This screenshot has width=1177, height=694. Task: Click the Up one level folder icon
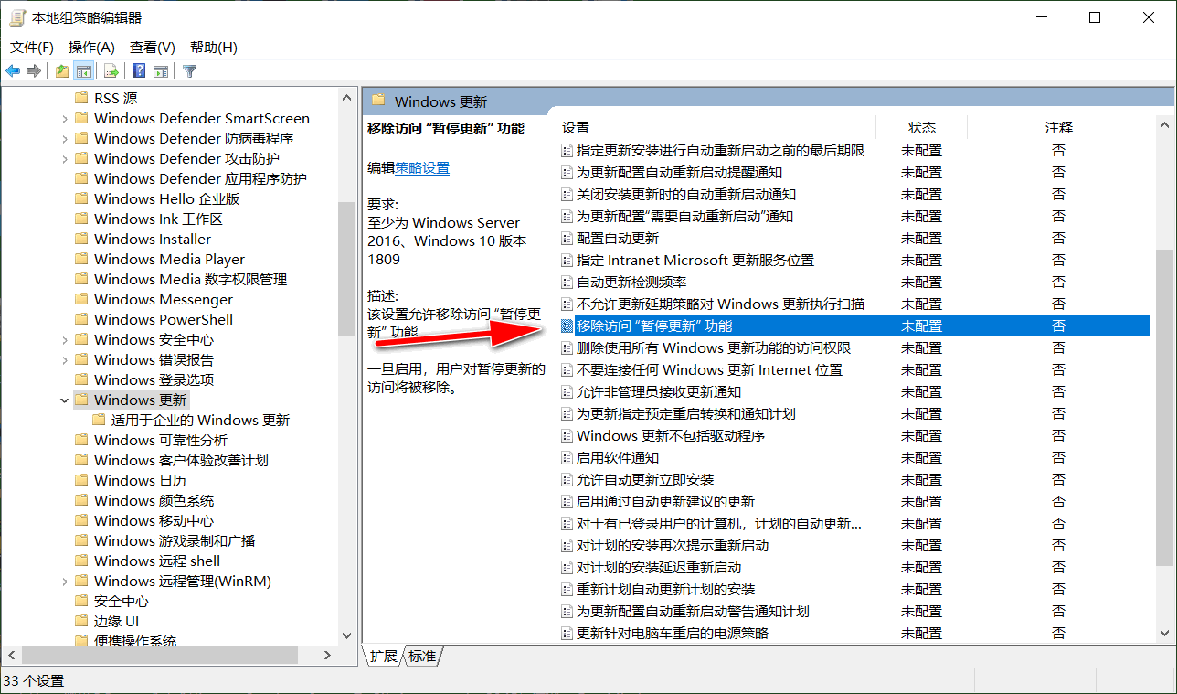click(x=62, y=71)
